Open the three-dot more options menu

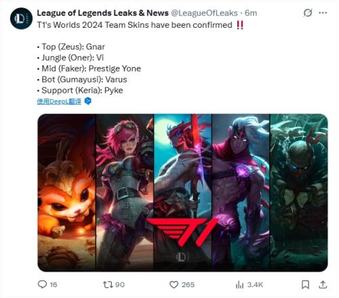(323, 13)
